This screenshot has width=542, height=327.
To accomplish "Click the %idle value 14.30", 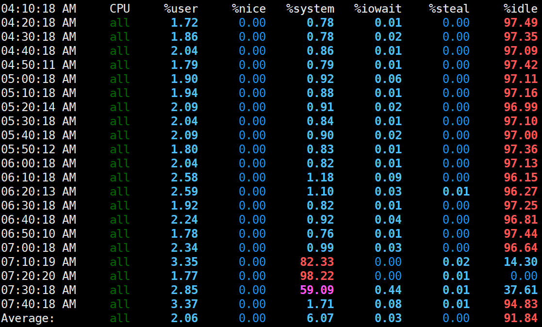I will pyautogui.click(x=521, y=262).
